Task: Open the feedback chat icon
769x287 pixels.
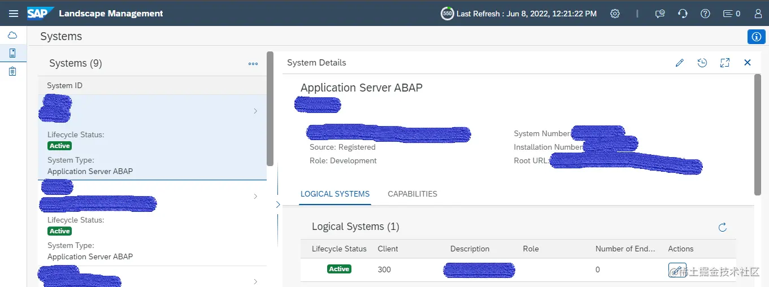Action: pyautogui.click(x=660, y=14)
